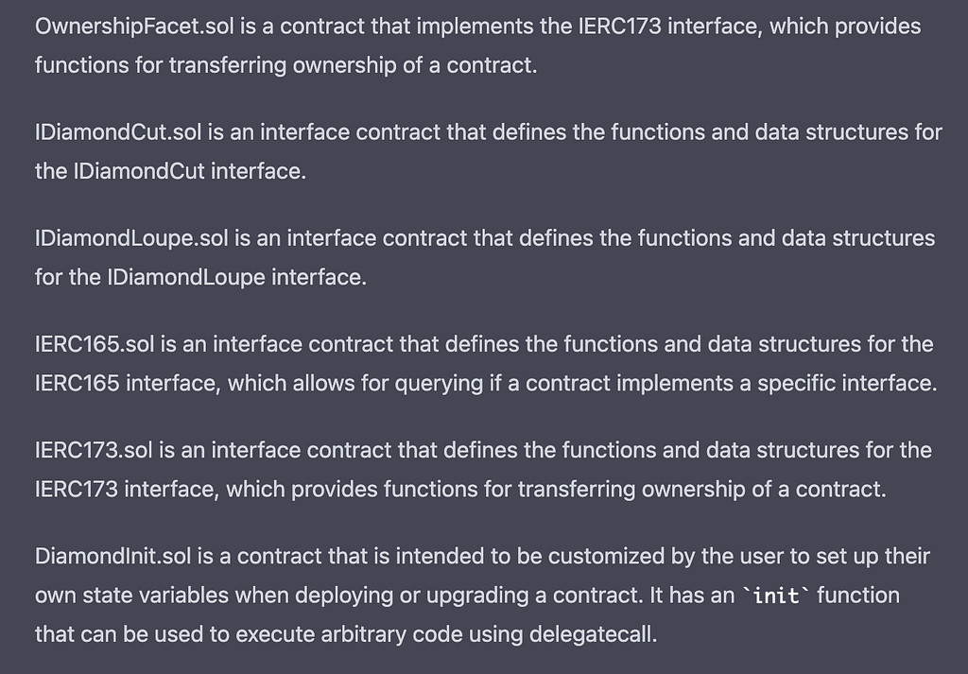The height and width of the screenshot is (674, 968).
Task: Click "for the IDiamondLoupe interface." text
Action: [x=201, y=278]
